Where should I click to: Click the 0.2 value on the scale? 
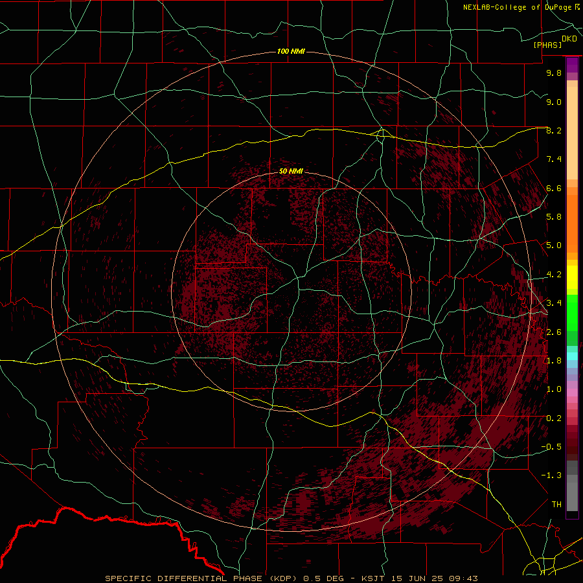point(554,418)
